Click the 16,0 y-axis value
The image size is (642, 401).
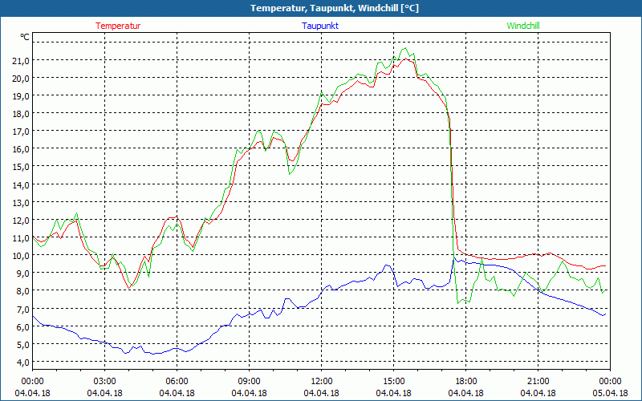tap(22, 149)
